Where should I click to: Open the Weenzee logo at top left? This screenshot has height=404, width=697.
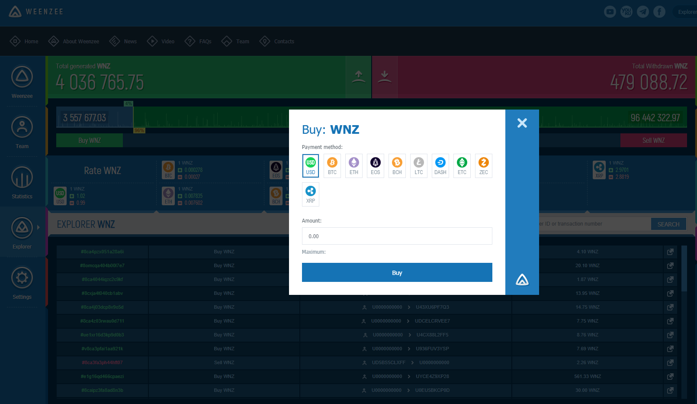36,12
